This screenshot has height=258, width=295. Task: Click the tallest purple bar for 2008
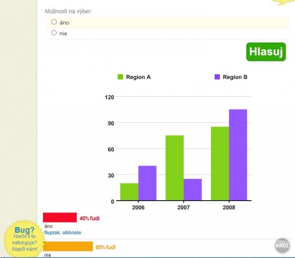[x=238, y=155]
